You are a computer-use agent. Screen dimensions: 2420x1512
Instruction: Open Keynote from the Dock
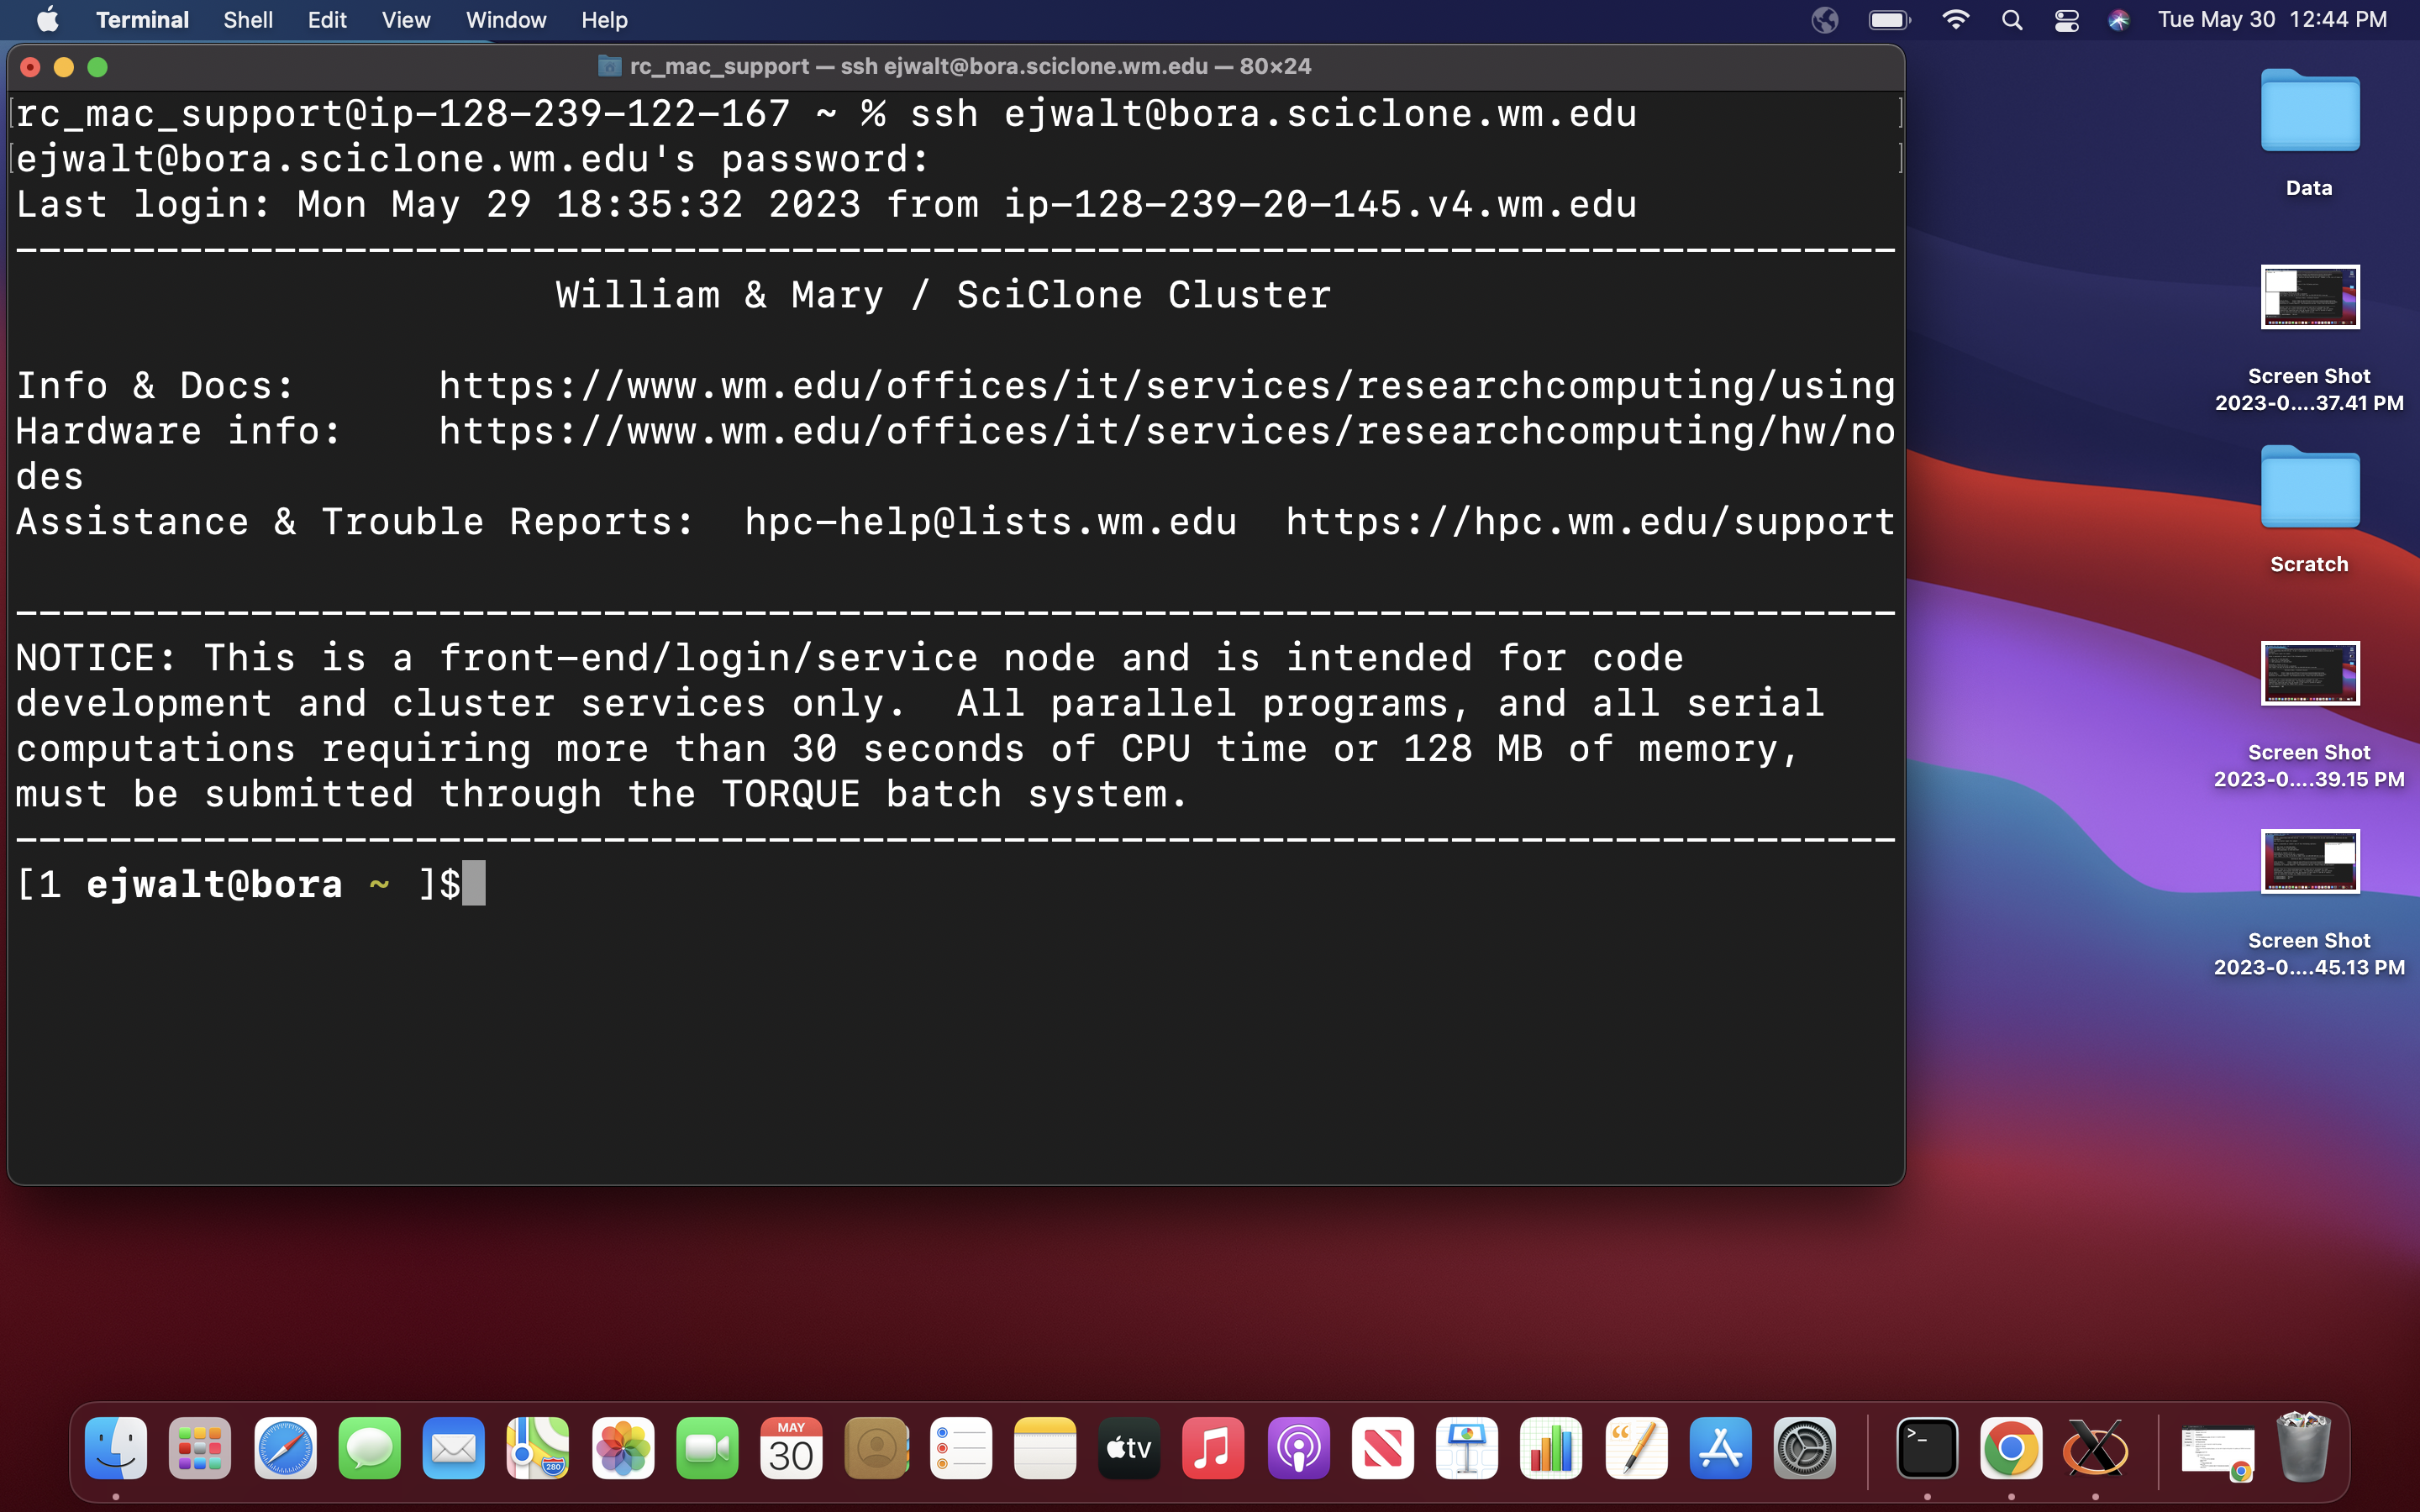[x=1467, y=1448]
